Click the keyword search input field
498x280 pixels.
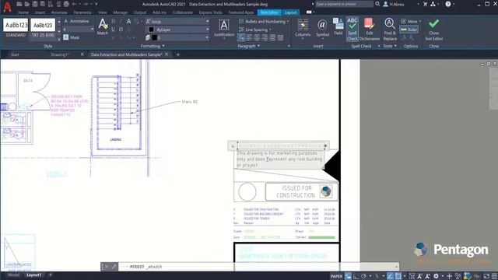point(344,4)
